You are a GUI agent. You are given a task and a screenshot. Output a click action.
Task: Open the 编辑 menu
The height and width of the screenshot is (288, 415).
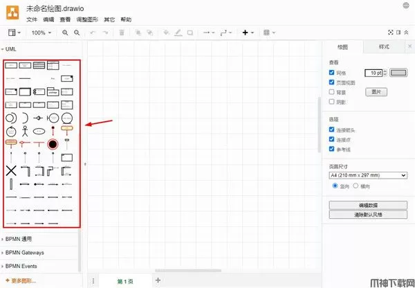point(48,19)
